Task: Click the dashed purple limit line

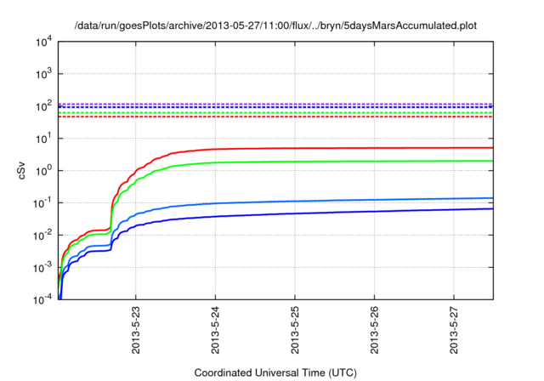Action: (x=275, y=104)
